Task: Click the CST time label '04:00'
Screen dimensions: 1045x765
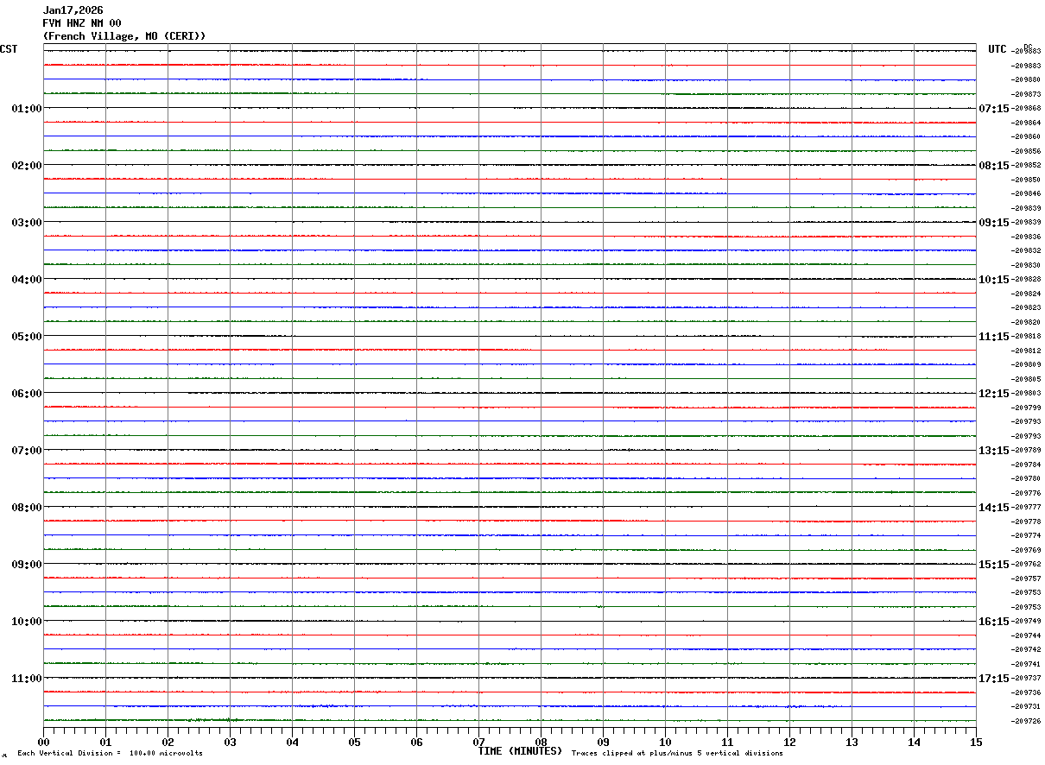Action: coord(26,279)
